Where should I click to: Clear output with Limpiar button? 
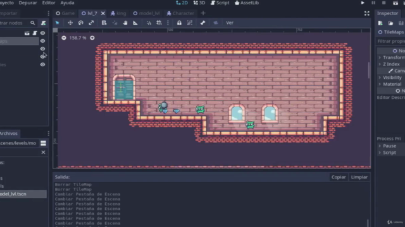click(x=359, y=177)
